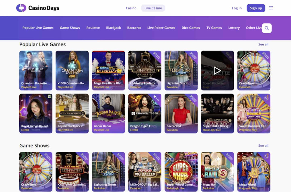Open Mega Wheel by Pragmatic Play

(x=254, y=172)
